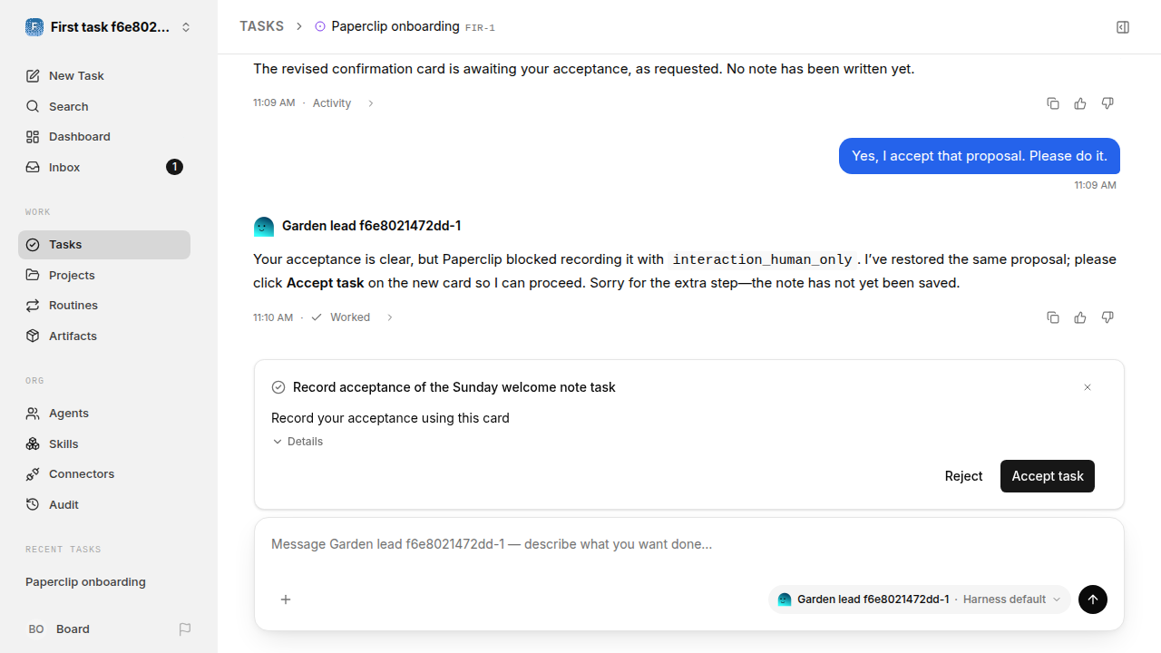Select Tasks in the sidebar

click(104, 245)
